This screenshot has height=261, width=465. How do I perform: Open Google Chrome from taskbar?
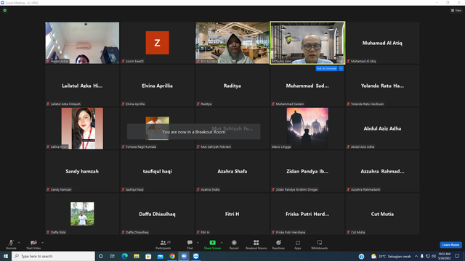[172, 256]
